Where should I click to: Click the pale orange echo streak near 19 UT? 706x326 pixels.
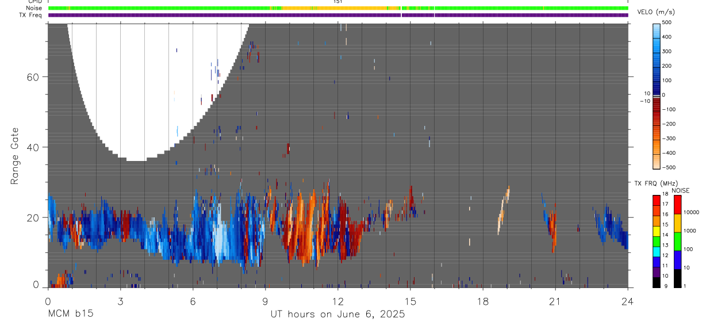tap(504, 210)
